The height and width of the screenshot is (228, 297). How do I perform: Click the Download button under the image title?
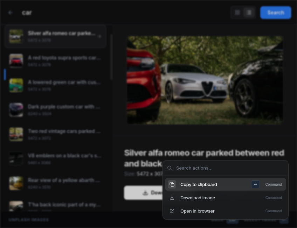pyautogui.click(x=143, y=193)
